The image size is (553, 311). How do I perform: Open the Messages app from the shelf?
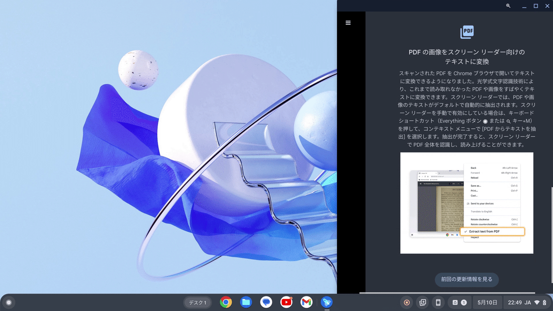[x=266, y=302]
